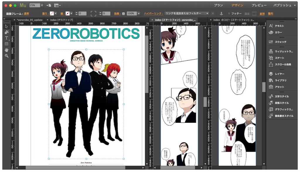Image resolution: width=300 pixels, height=172 pixels.
Task: Open the 整列 align link
Action: click(x=270, y=13)
